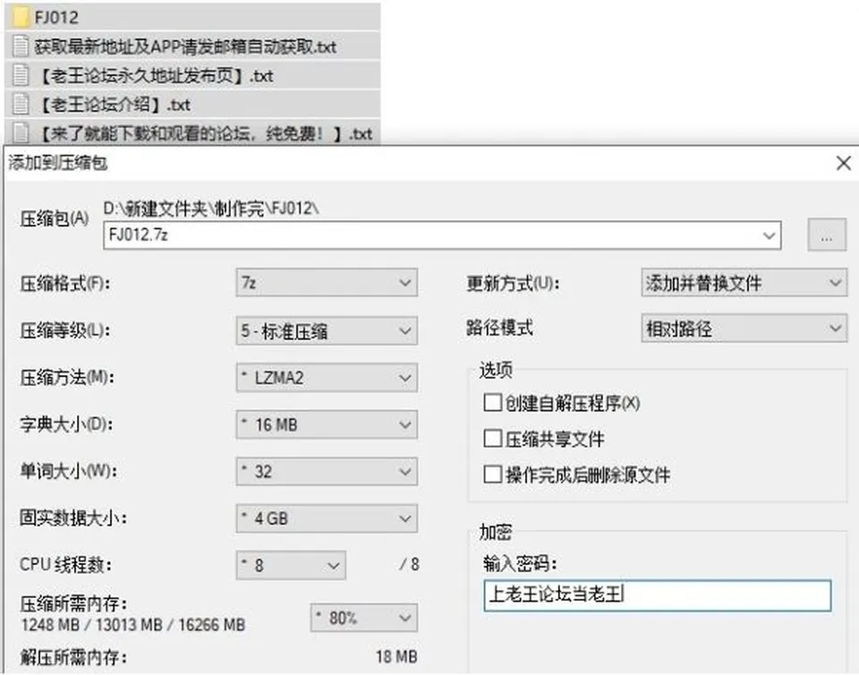Open the 字典大小 16 MB dropdown
Viewport: 859px width, 675px height.
(x=327, y=424)
